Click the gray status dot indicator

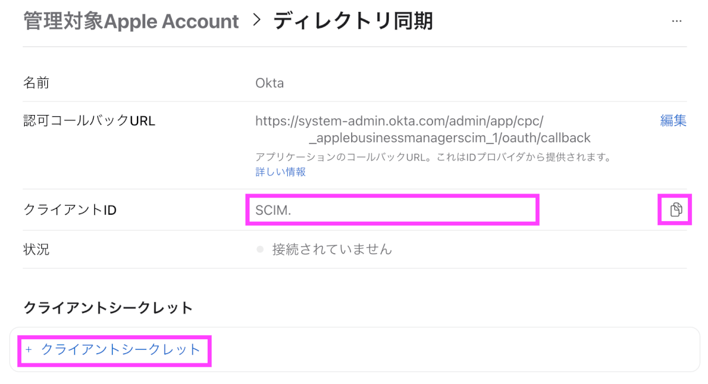coord(260,250)
